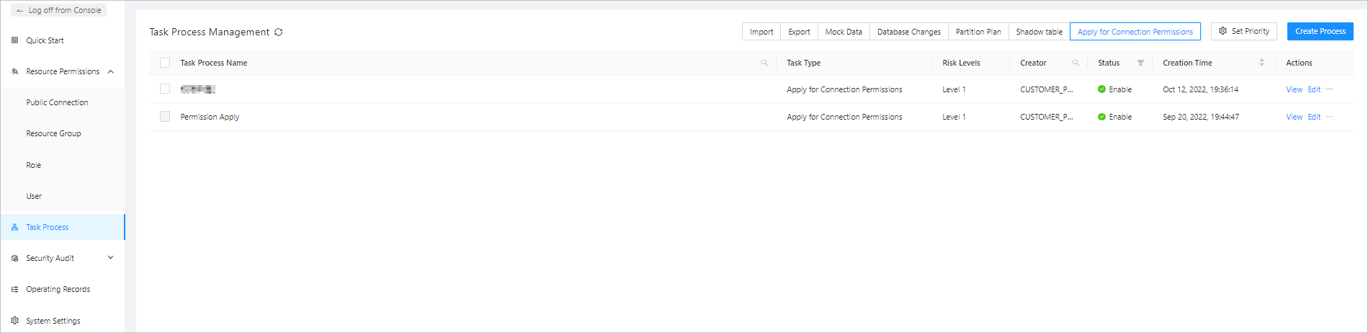Click the Set Priority button

click(1244, 31)
